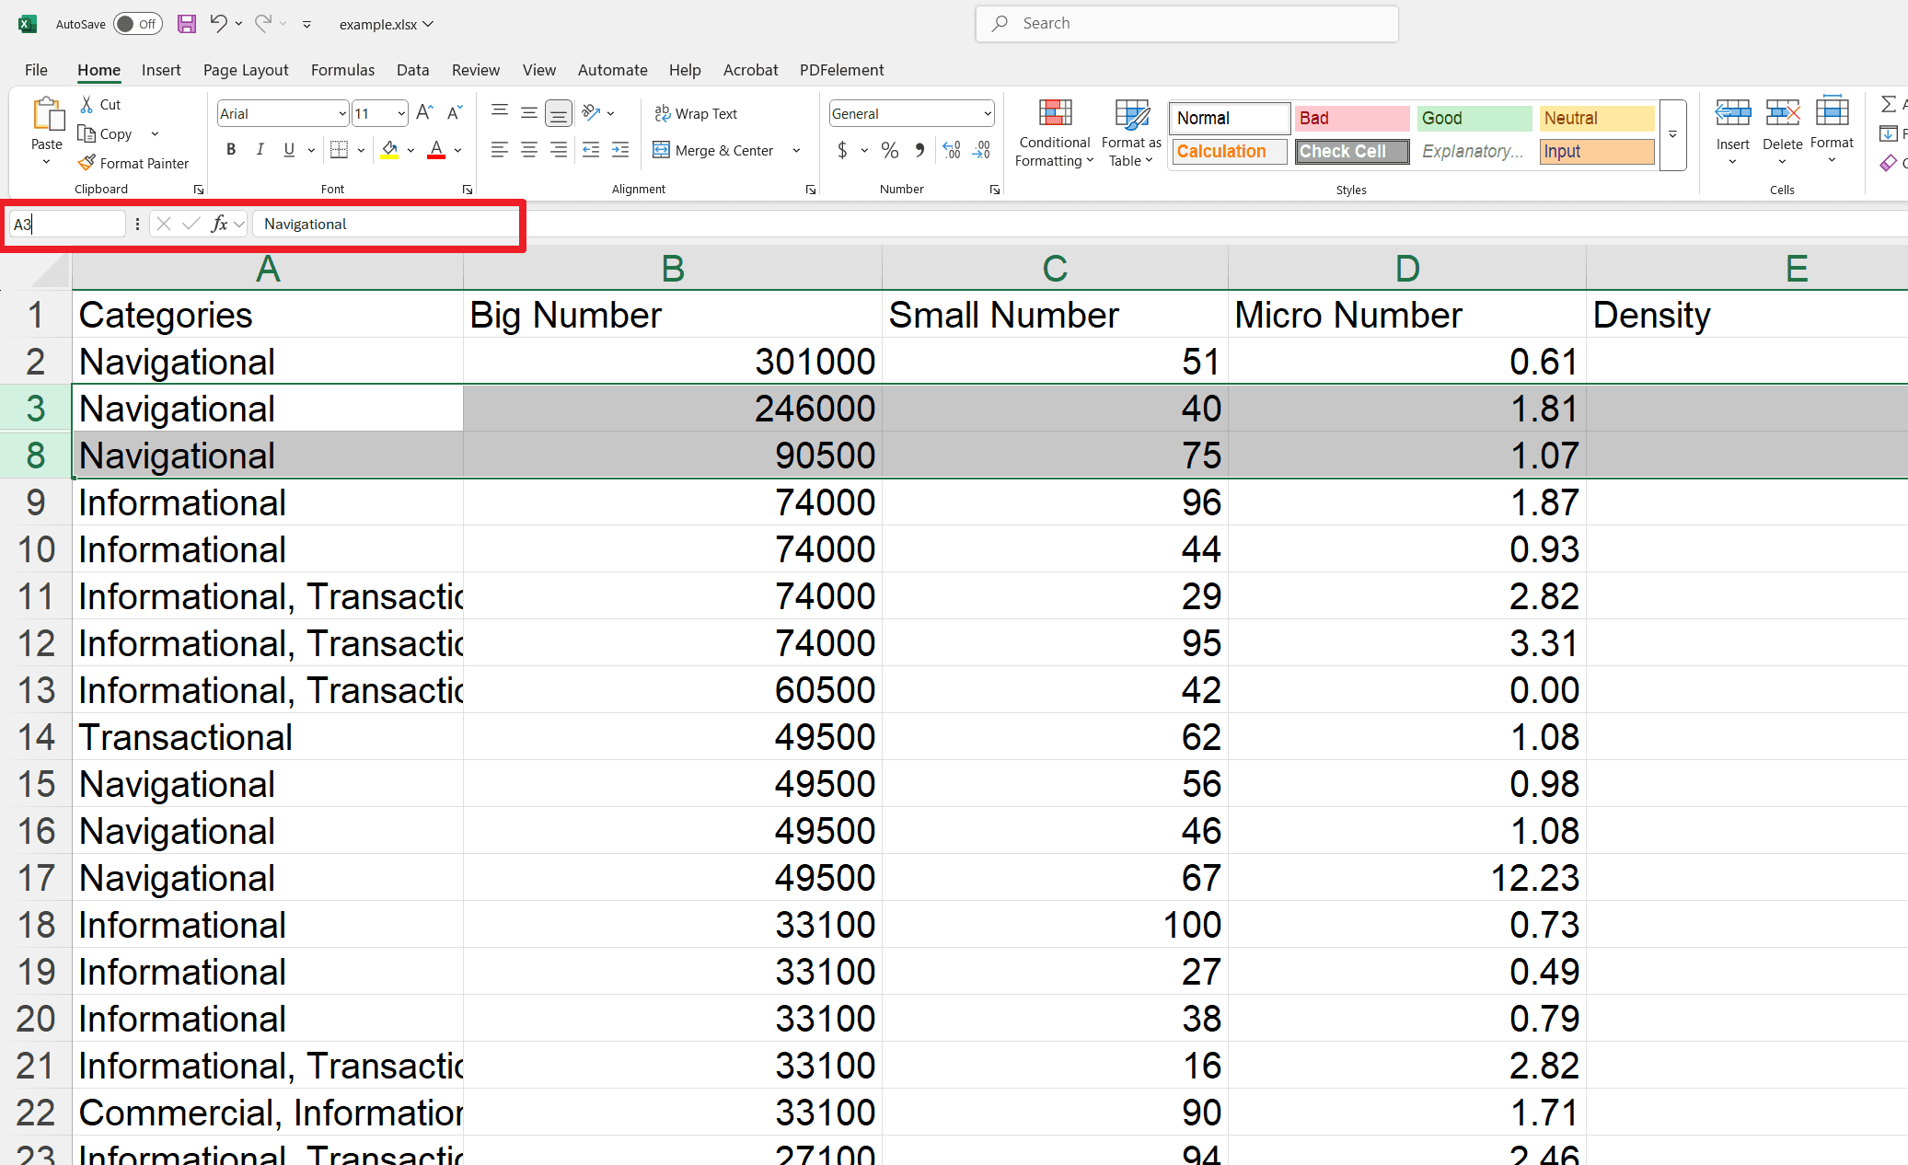Image resolution: width=1908 pixels, height=1165 pixels.
Task: Open Conditional Formatting menu
Action: 1055,134
